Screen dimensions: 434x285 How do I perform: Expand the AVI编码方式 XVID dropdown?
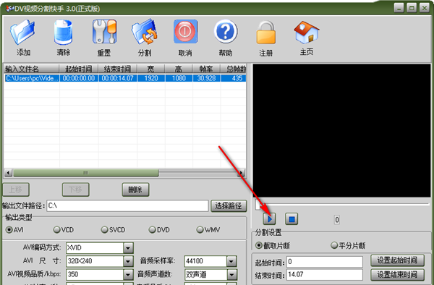128,248
